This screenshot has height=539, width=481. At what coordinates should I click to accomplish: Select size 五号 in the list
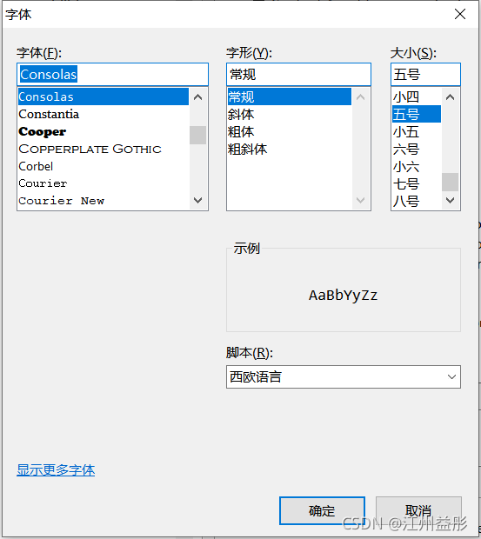coord(417,114)
